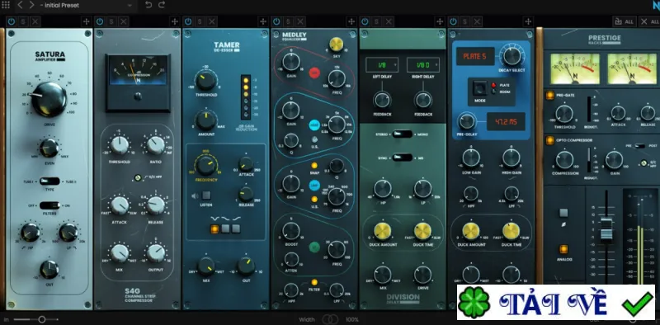Toggle power on the Satura module
The width and height of the screenshot is (660, 325).
12,21
